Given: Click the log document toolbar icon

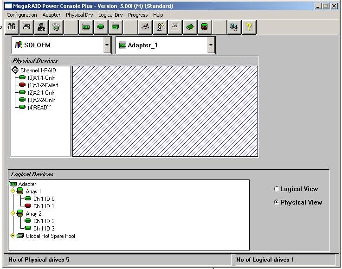Looking at the screenshot, I should (175, 27).
